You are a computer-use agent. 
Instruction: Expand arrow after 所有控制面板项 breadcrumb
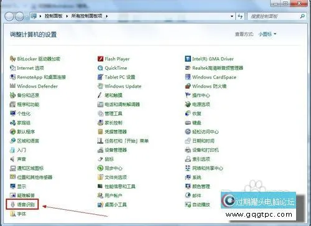click(106, 16)
